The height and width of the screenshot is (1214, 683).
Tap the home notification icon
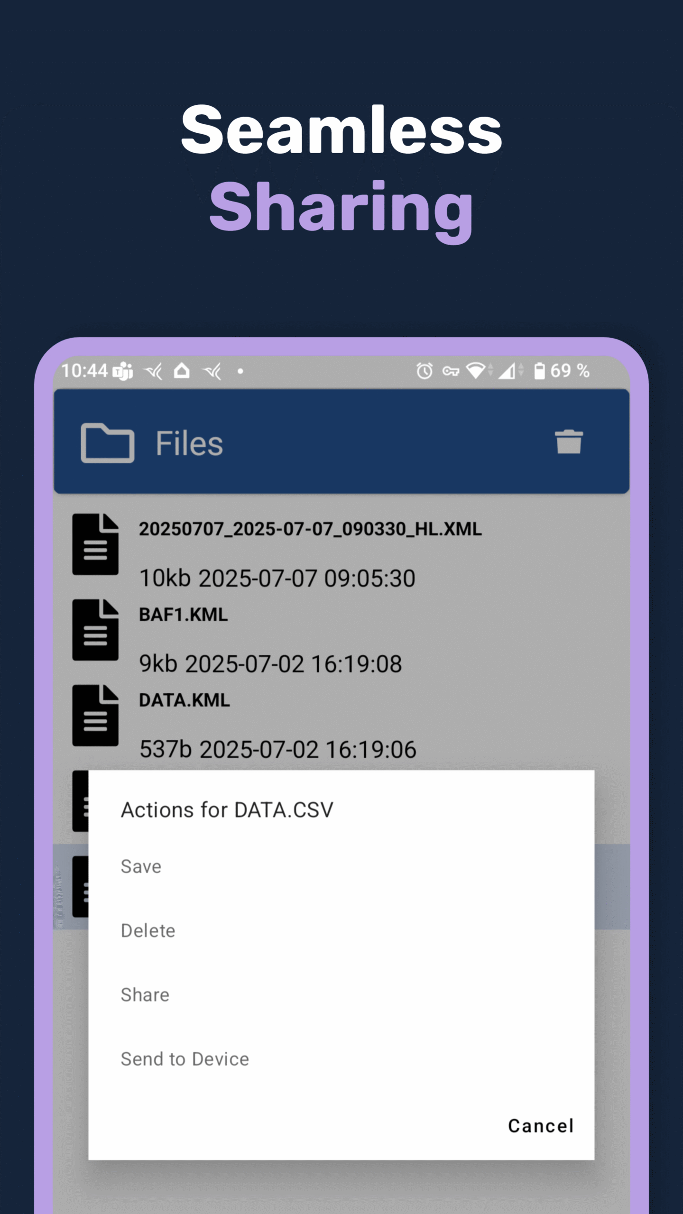182,371
